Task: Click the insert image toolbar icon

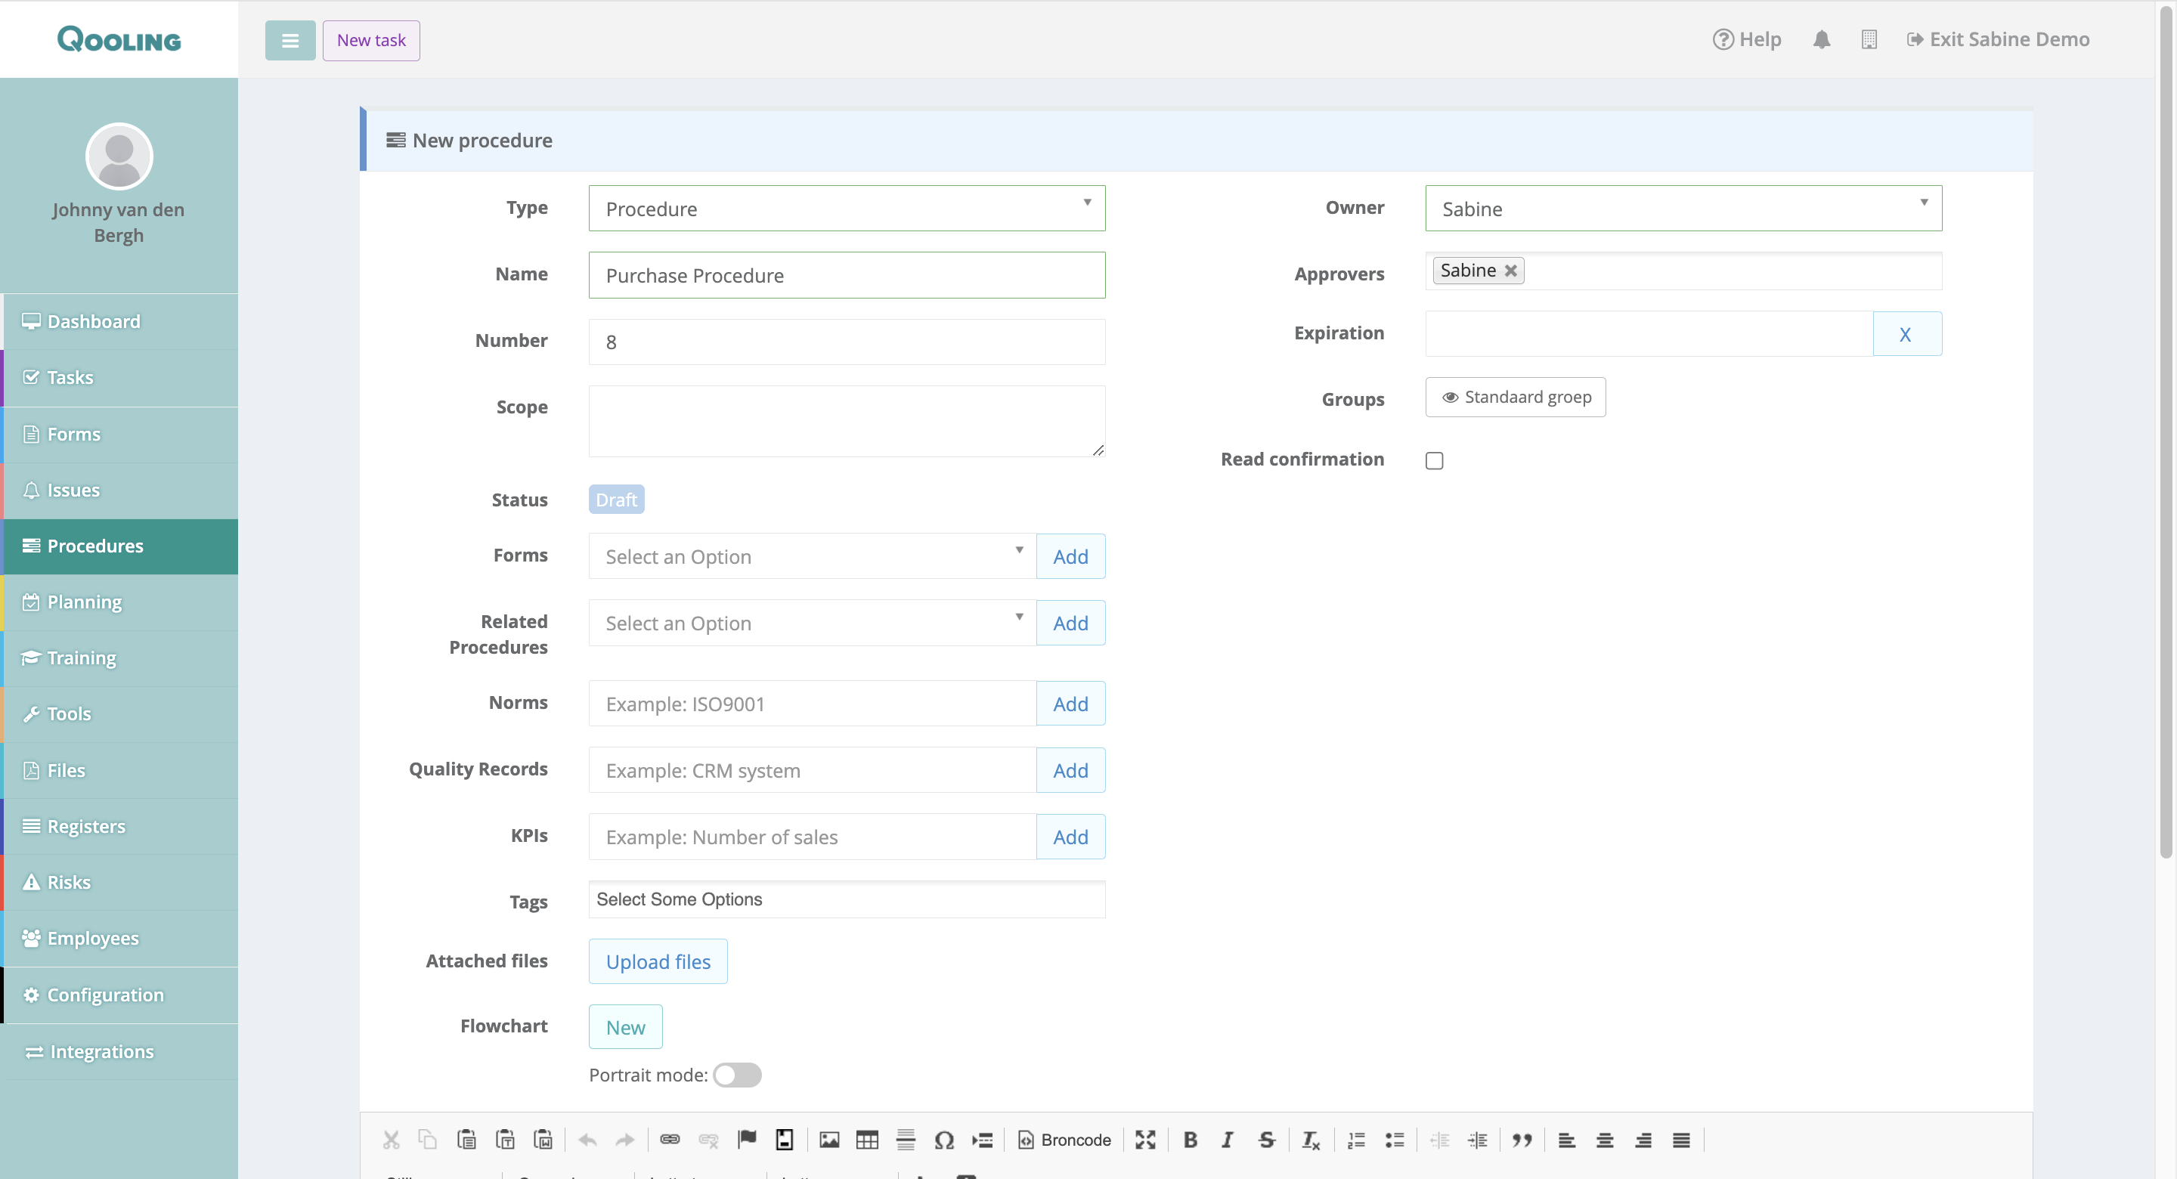Action: [829, 1140]
